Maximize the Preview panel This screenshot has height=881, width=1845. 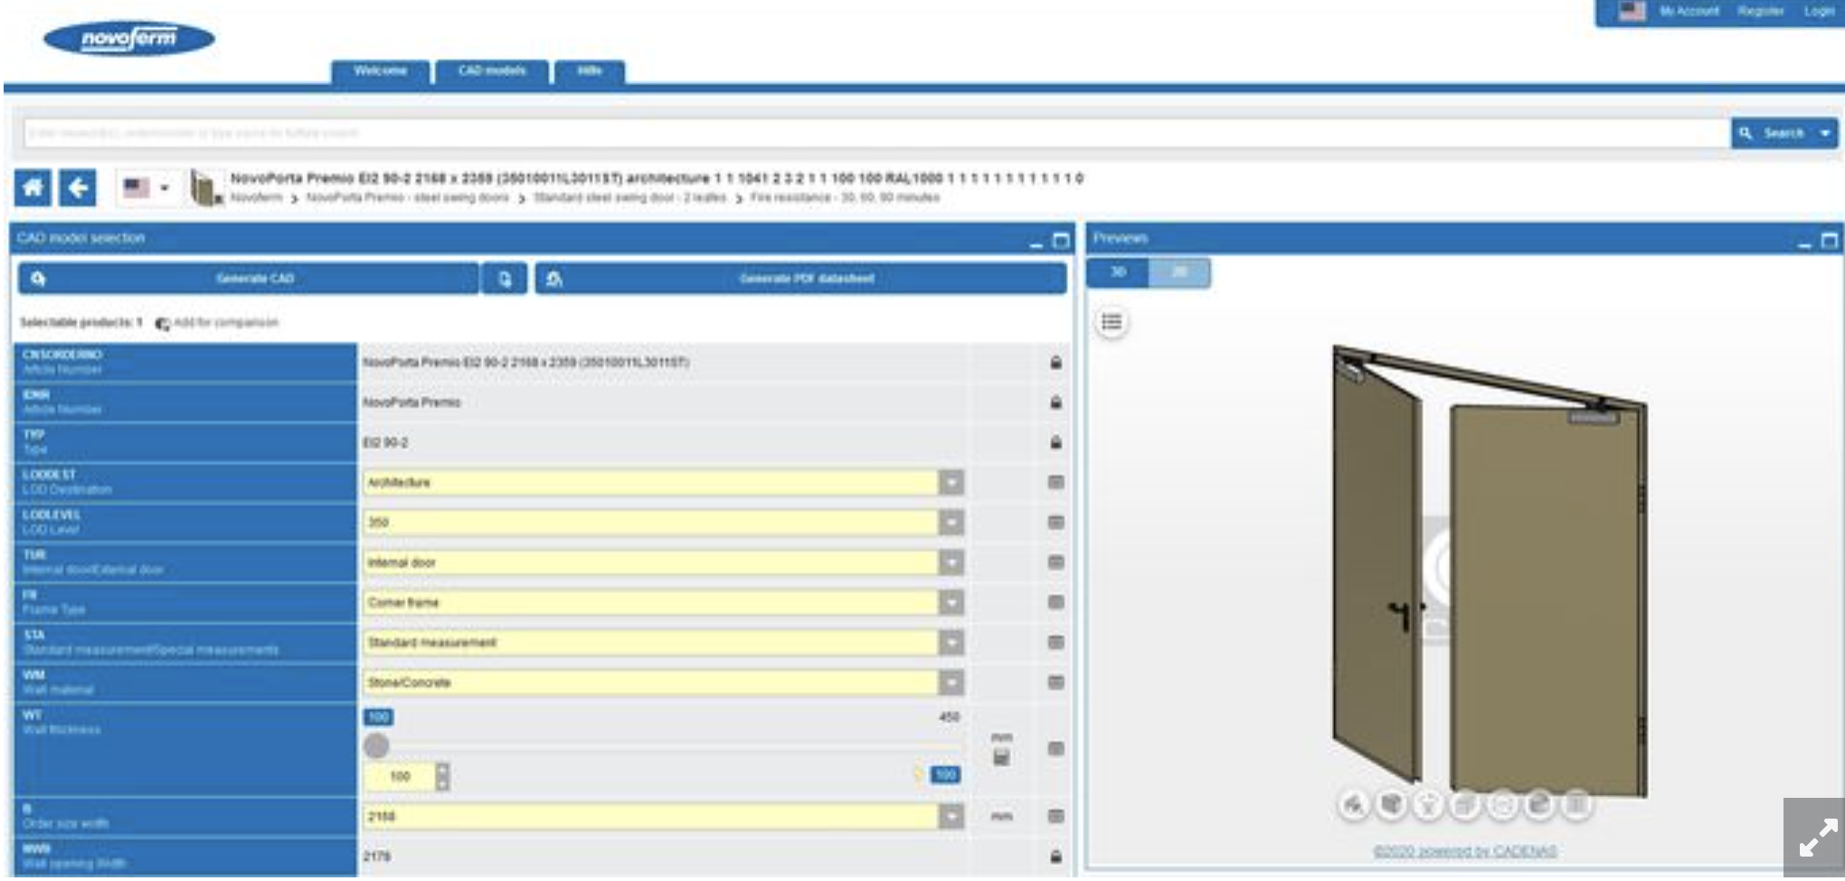click(x=1829, y=241)
